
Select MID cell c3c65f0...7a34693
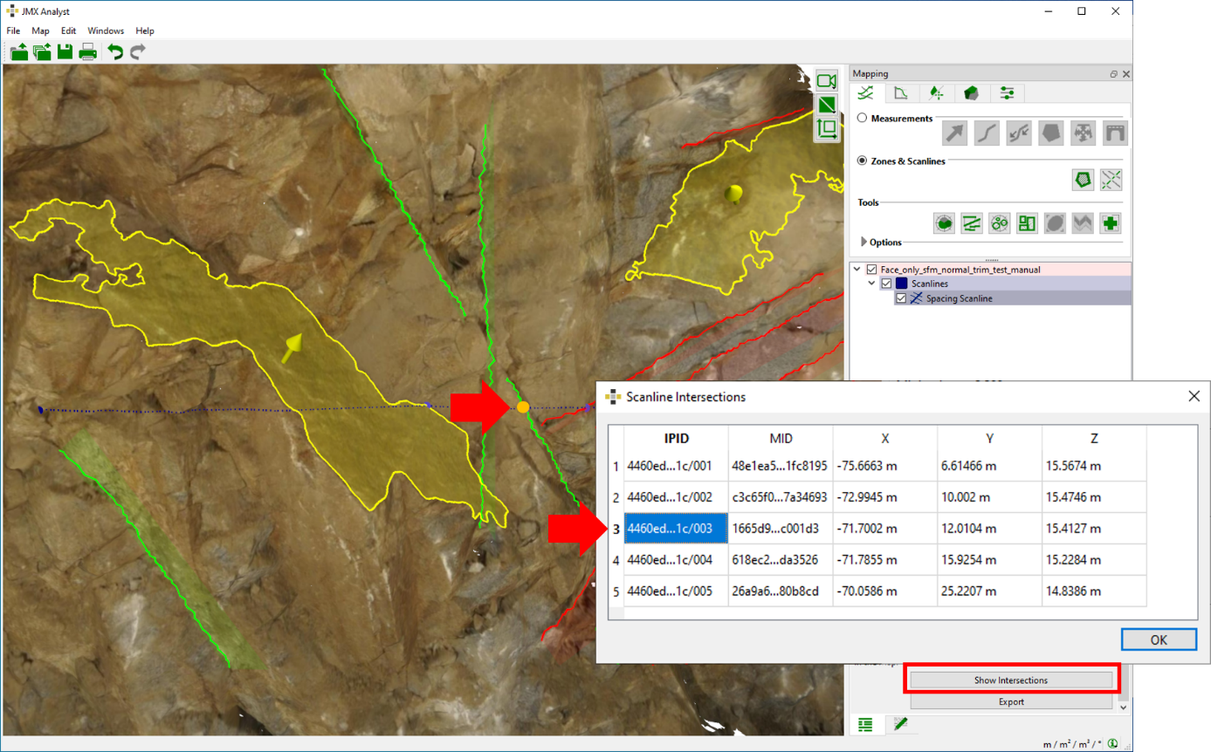point(781,497)
